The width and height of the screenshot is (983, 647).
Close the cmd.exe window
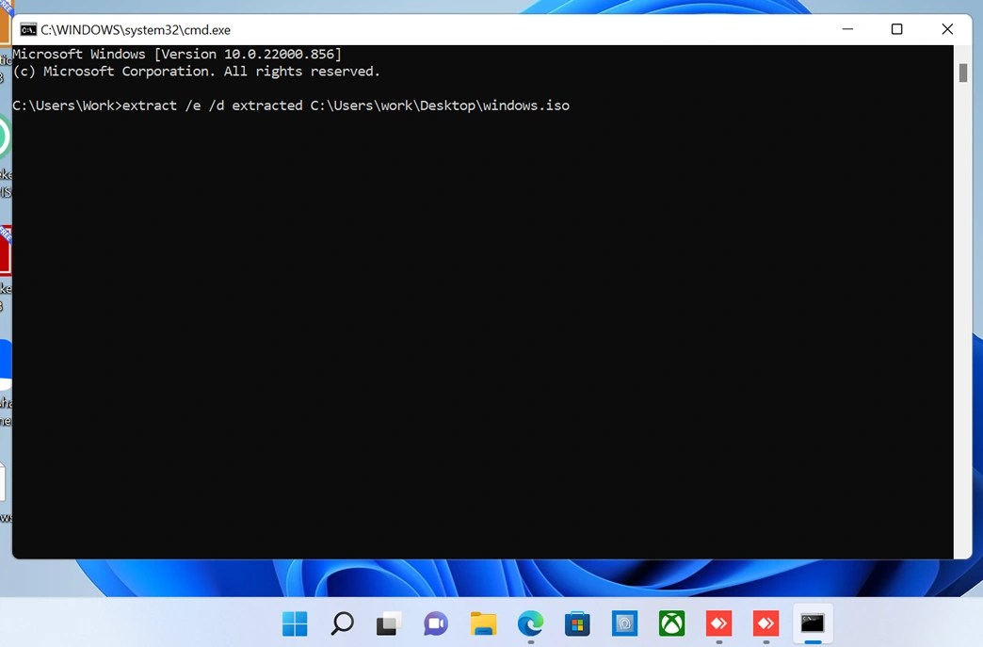pos(947,29)
